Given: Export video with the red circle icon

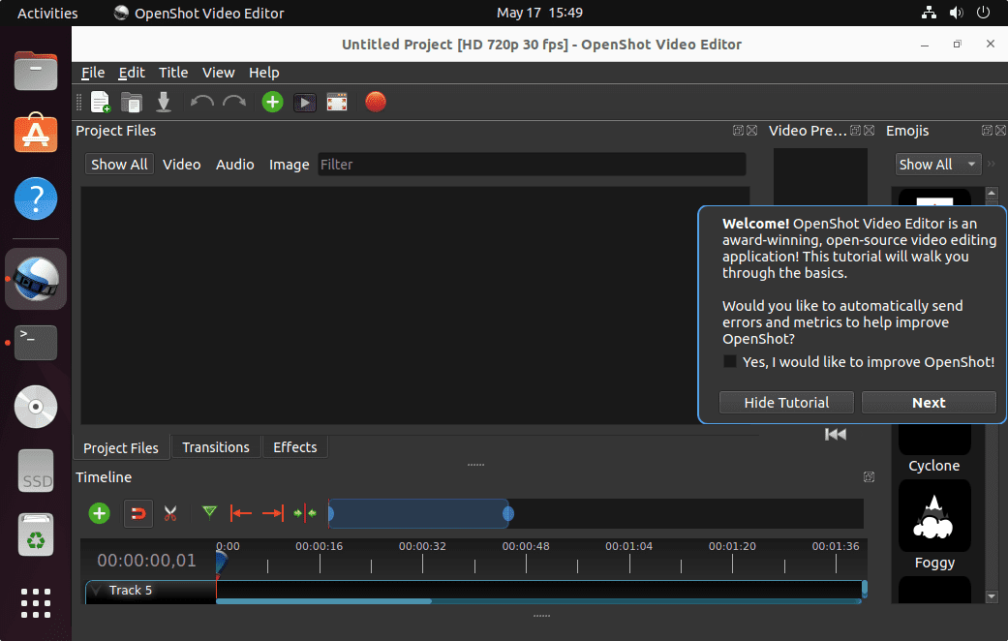Looking at the screenshot, I should coord(376,102).
